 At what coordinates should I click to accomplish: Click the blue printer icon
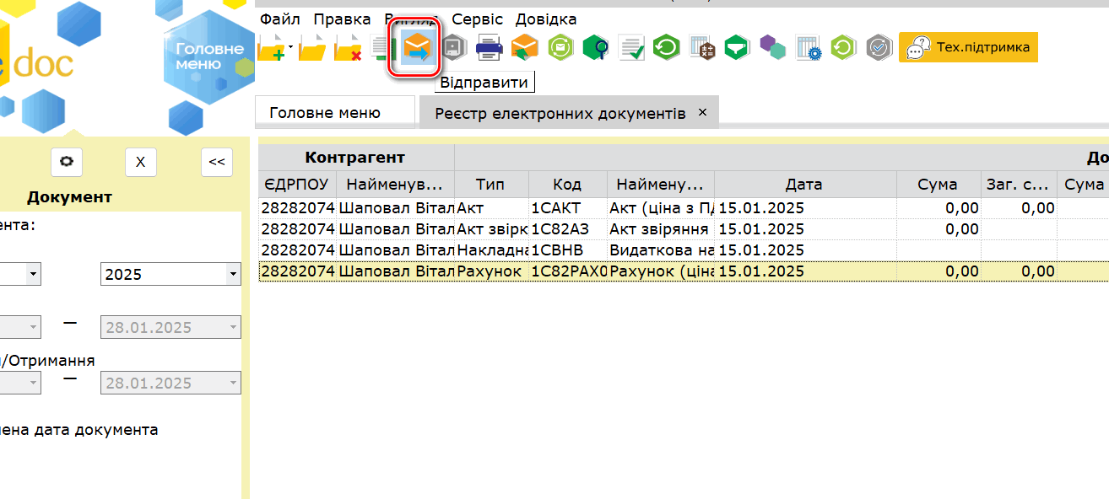(490, 48)
